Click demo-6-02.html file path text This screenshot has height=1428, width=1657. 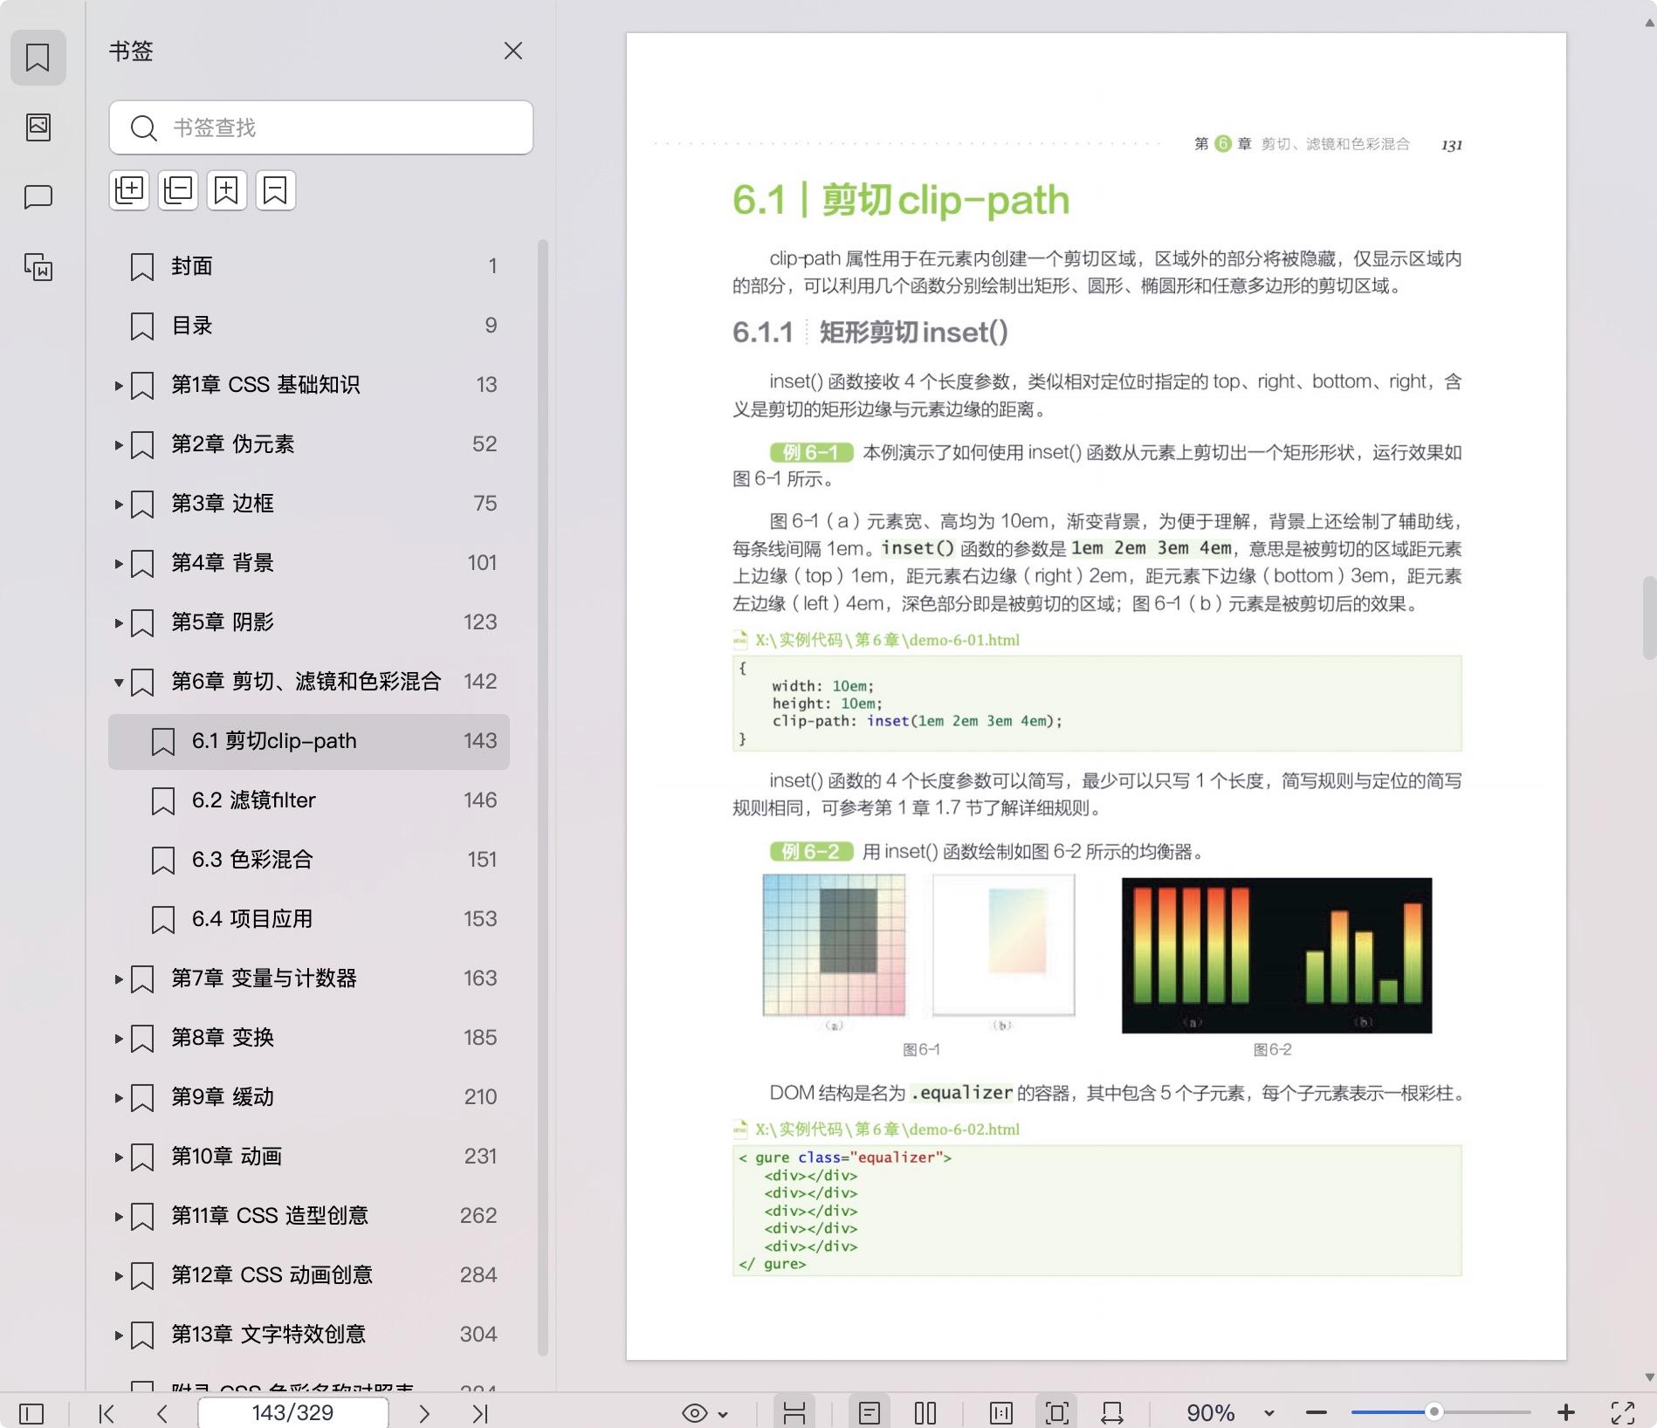coord(887,1129)
